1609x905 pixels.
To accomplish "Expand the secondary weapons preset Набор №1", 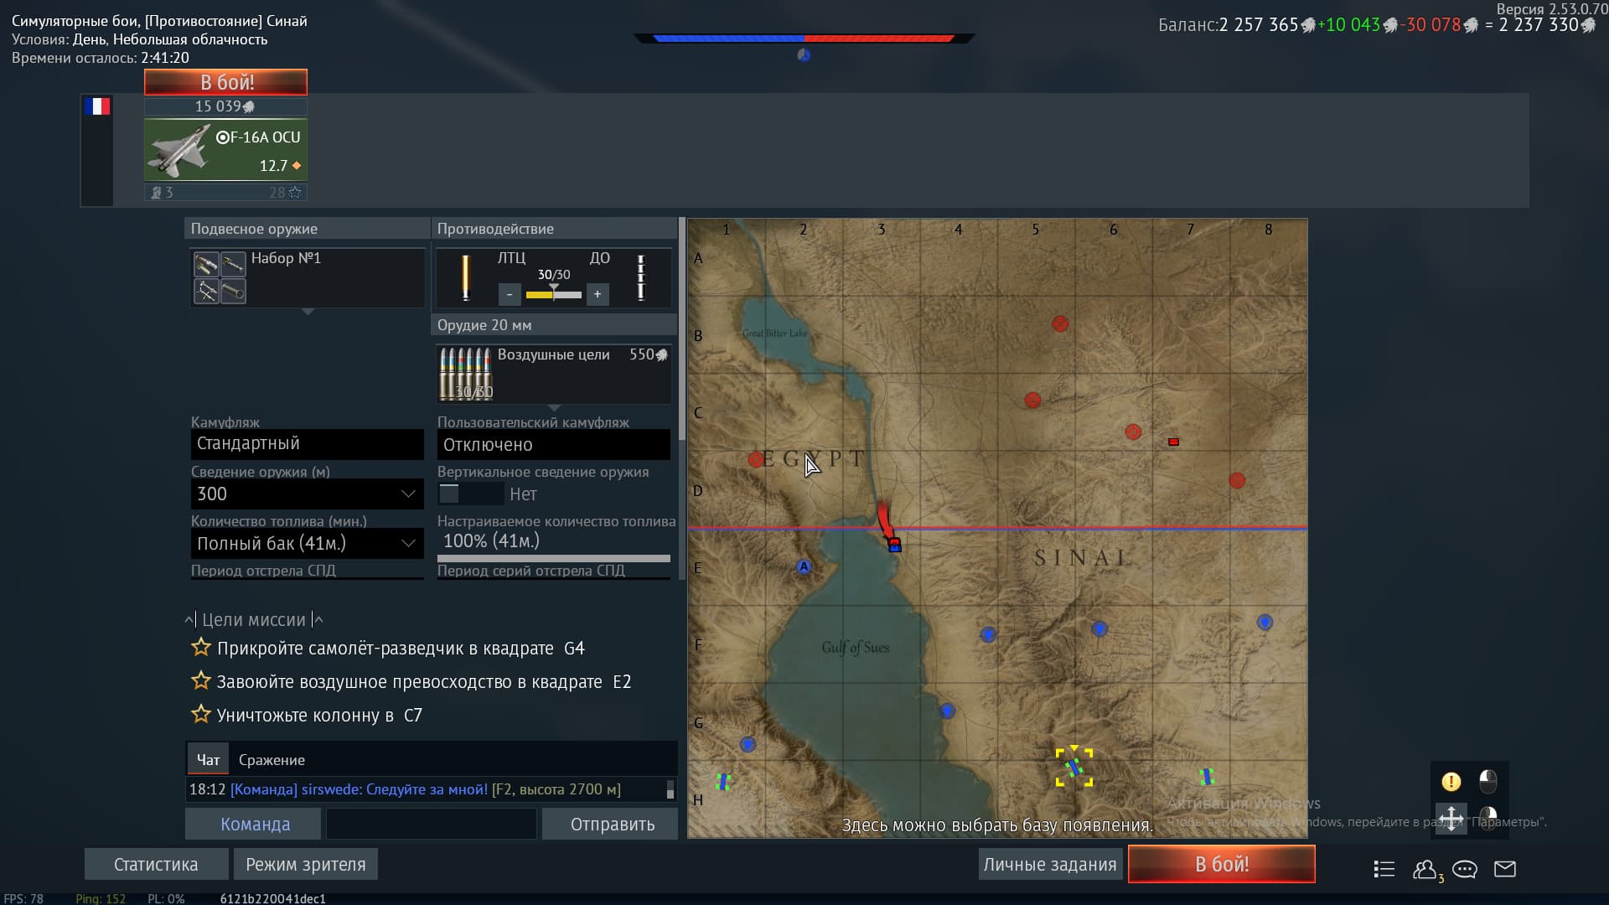I will pyautogui.click(x=307, y=277).
